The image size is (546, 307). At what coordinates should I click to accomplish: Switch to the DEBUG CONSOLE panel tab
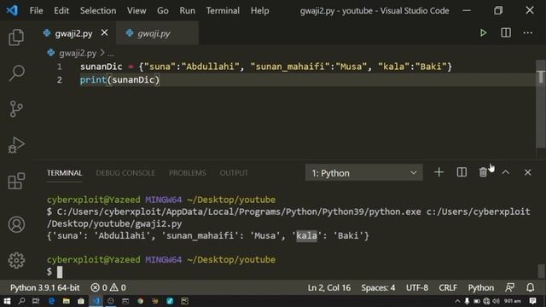[x=125, y=173]
